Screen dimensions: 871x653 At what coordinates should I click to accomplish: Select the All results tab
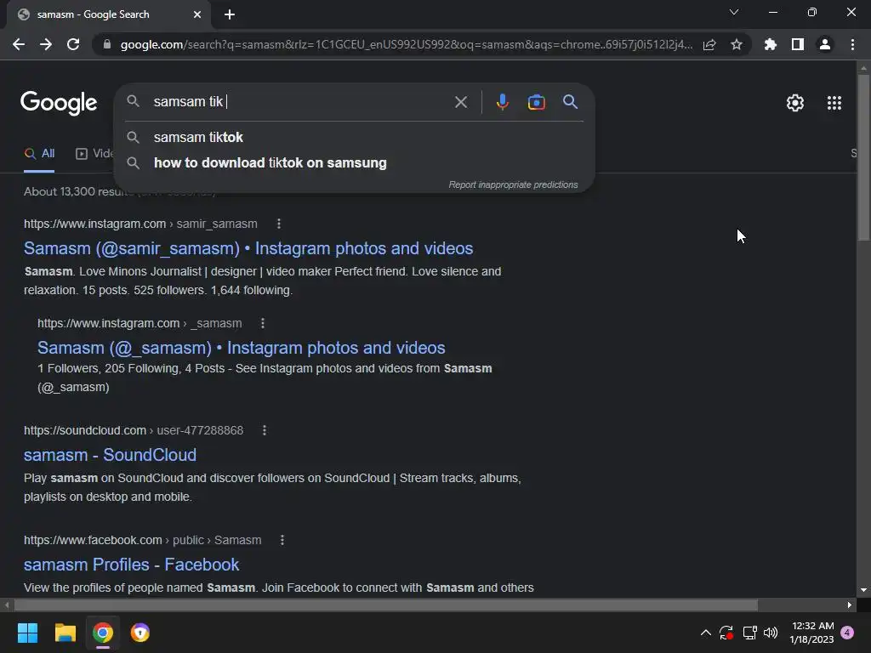point(39,154)
